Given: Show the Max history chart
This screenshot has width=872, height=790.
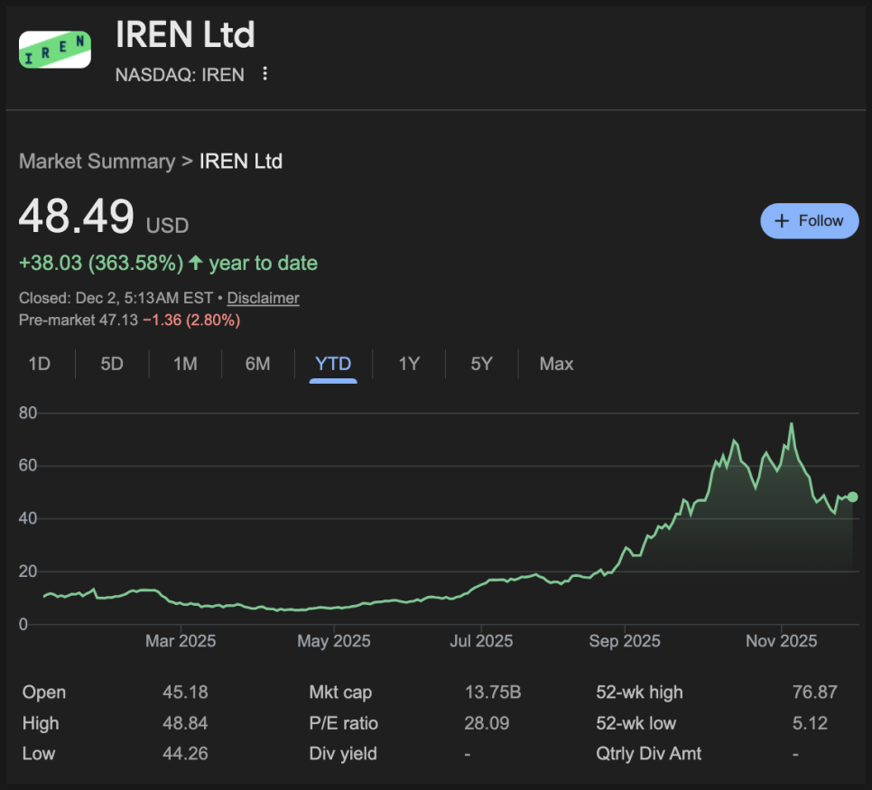Looking at the screenshot, I should pyautogui.click(x=556, y=364).
